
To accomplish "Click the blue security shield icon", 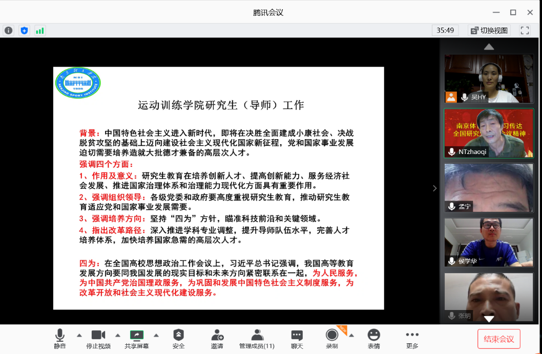I will point(24,30).
